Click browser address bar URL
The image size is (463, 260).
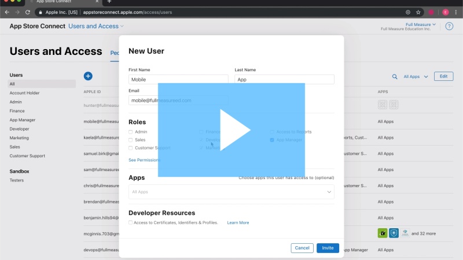(x=127, y=12)
